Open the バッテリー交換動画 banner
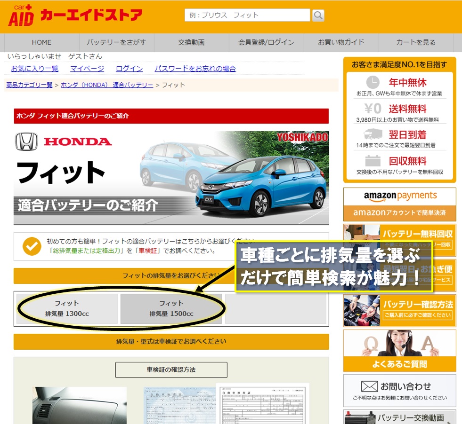462x424 pixels. [x=399, y=416]
